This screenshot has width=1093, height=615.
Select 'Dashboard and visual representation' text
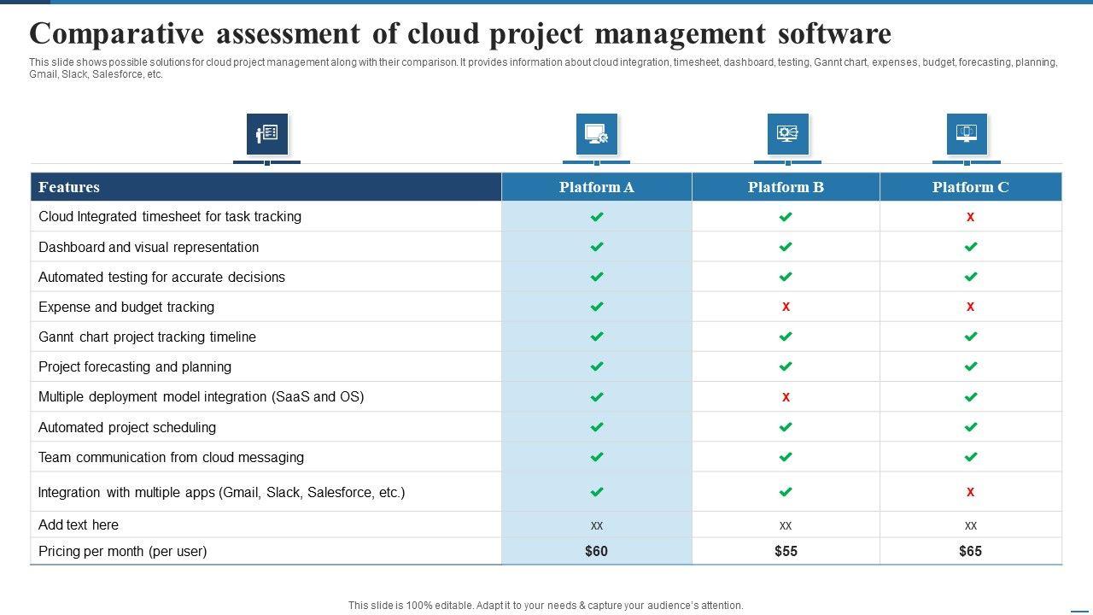[x=149, y=247]
